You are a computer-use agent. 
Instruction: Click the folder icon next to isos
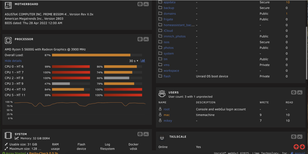click(160, 42)
